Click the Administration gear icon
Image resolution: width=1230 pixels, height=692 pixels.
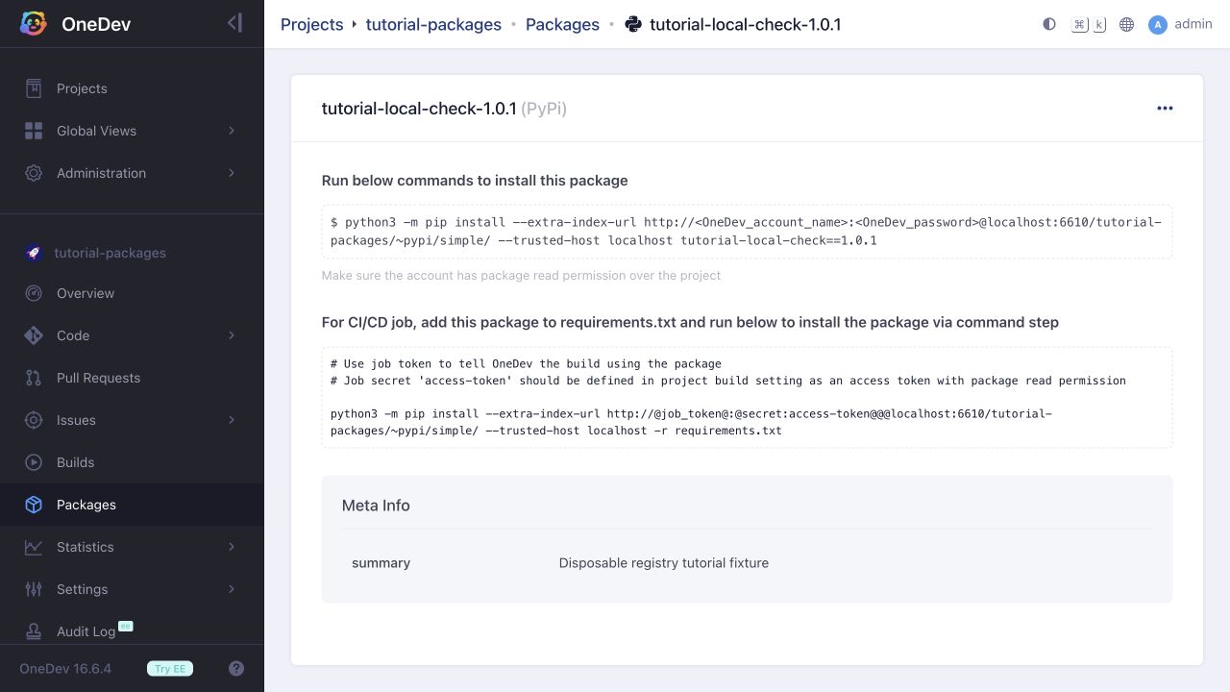34,173
